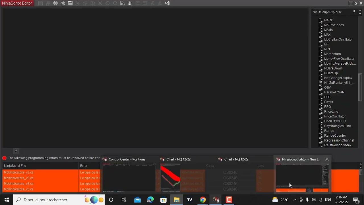Image resolution: width=364 pixels, height=205 pixels.
Task: Click the file icon beside PPO
Action: coord(320,107)
